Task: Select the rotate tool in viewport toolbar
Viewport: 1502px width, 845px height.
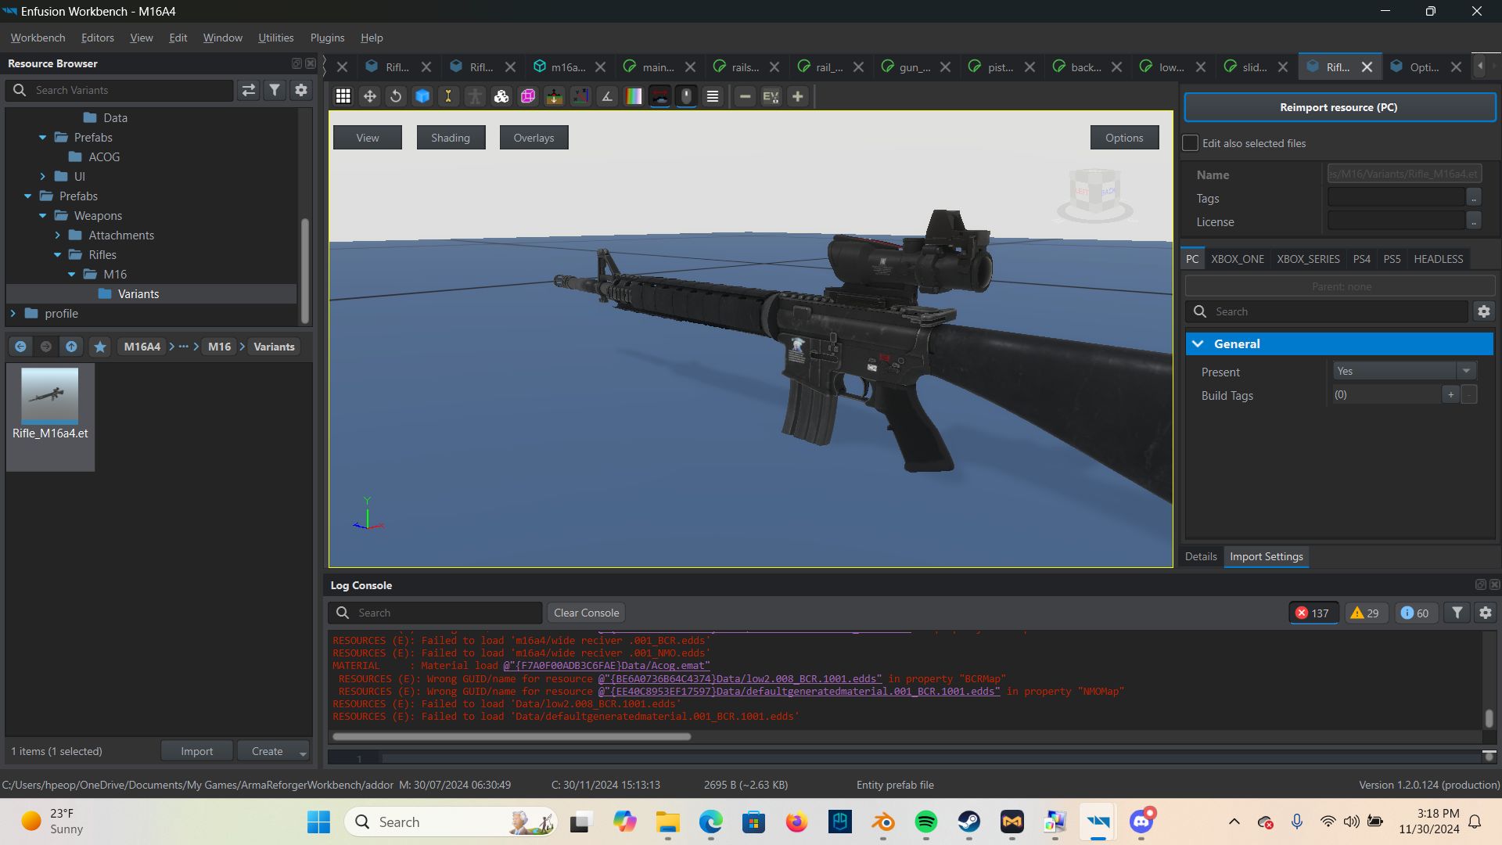Action: point(395,96)
